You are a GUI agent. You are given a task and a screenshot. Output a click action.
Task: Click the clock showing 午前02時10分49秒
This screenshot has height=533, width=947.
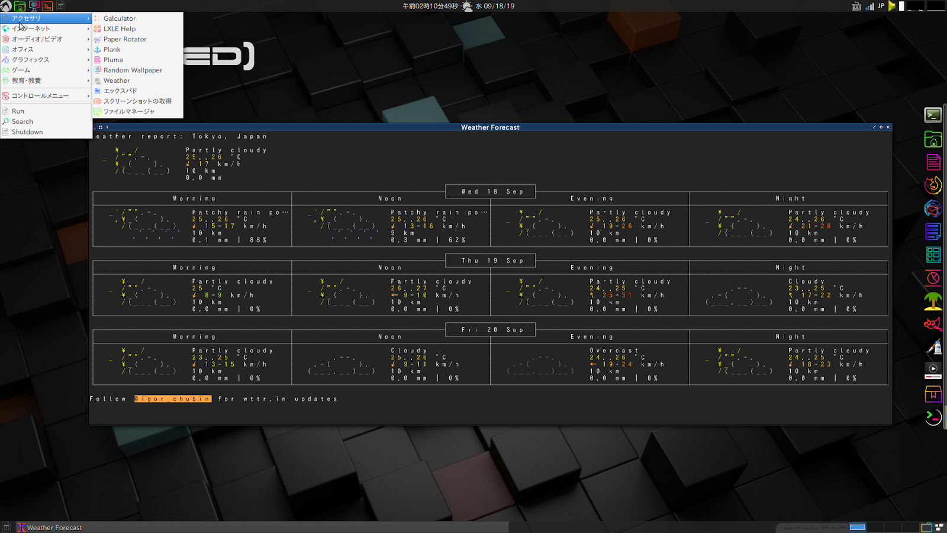(x=430, y=6)
